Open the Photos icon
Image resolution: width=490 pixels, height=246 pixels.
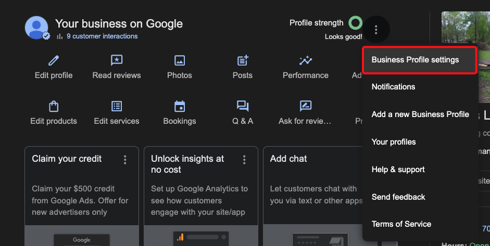pos(180,60)
